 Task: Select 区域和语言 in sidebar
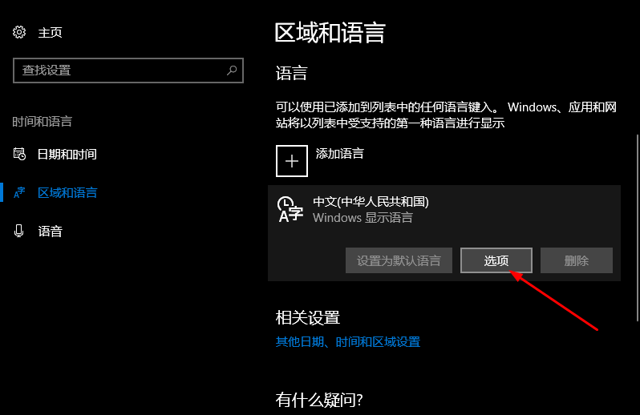[x=67, y=192]
